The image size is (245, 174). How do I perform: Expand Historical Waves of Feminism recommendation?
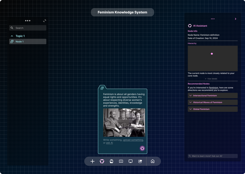(213, 102)
